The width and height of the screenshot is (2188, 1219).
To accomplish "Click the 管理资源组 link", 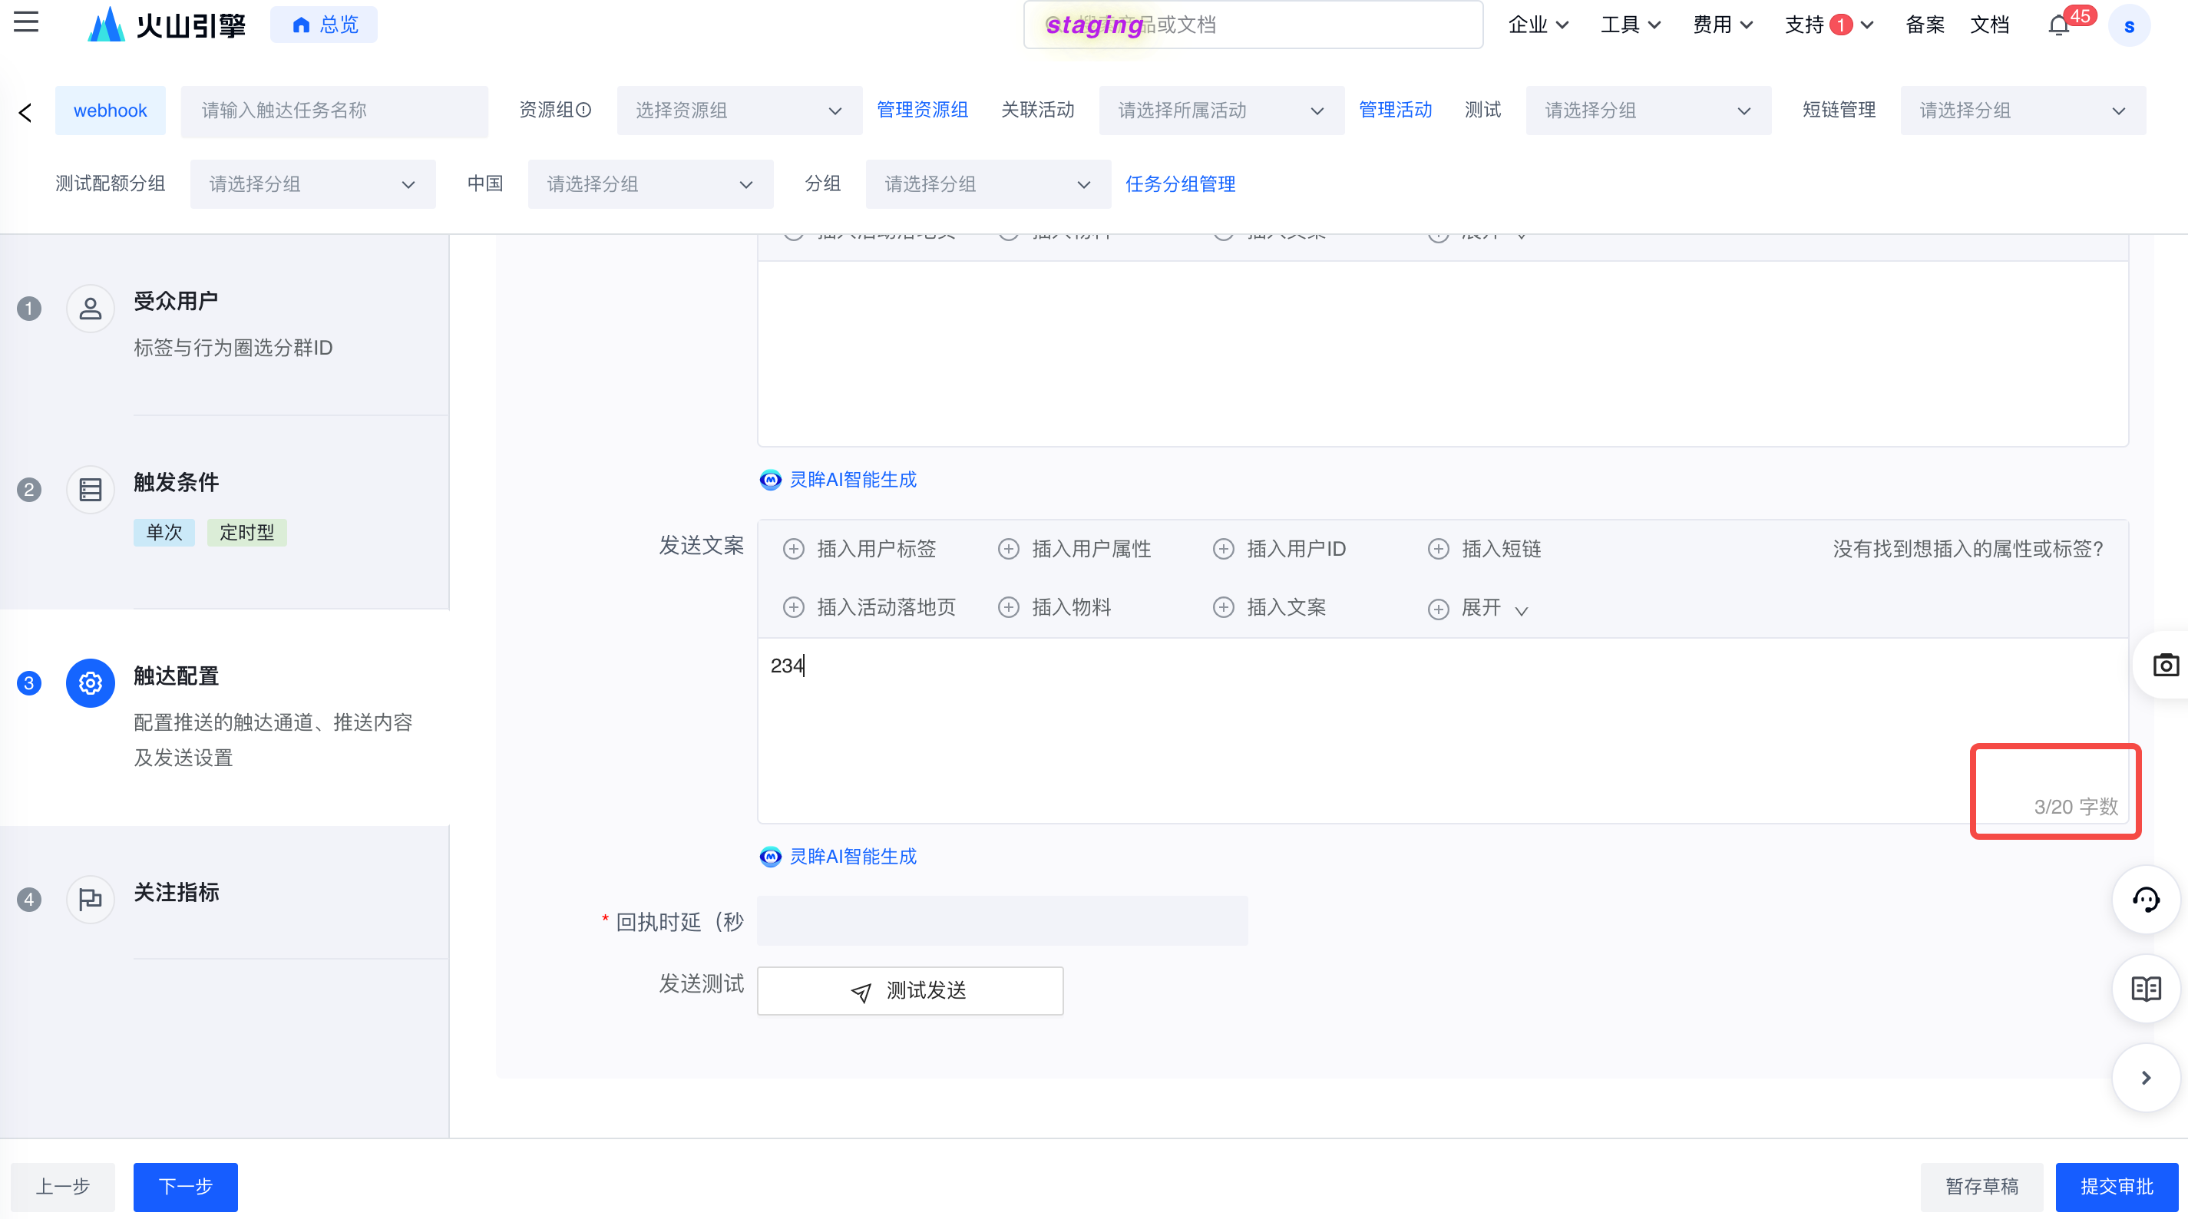I will pos(923,110).
